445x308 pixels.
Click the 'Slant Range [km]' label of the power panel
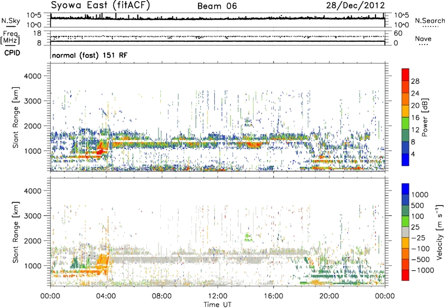[x=16, y=117]
